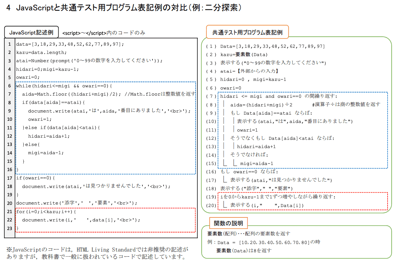Screen dimensions: 398x271
Task: Click the line starting 'atai=Number(prompt('
Action: point(89,61)
